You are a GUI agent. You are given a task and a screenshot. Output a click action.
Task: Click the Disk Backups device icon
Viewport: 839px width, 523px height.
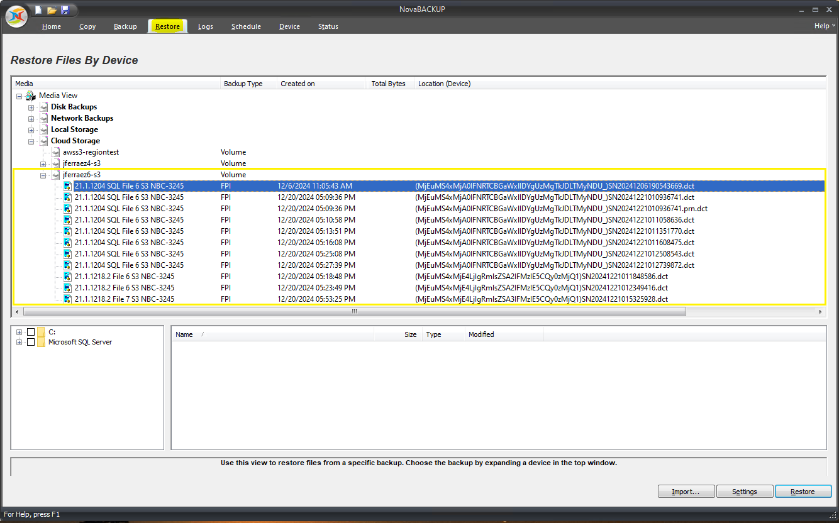point(44,107)
